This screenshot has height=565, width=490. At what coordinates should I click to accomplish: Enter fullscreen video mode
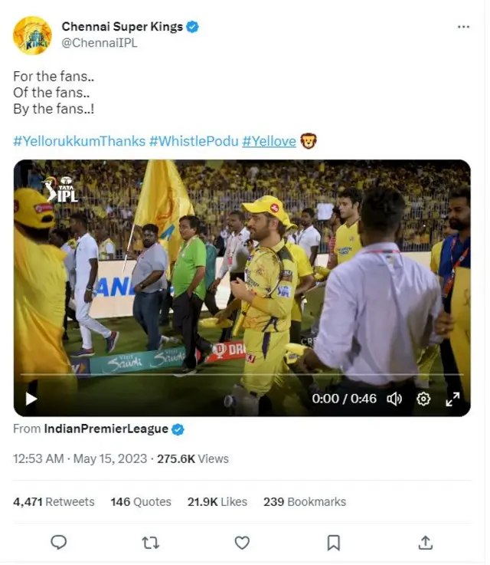pyautogui.click(x=452, y=399)
